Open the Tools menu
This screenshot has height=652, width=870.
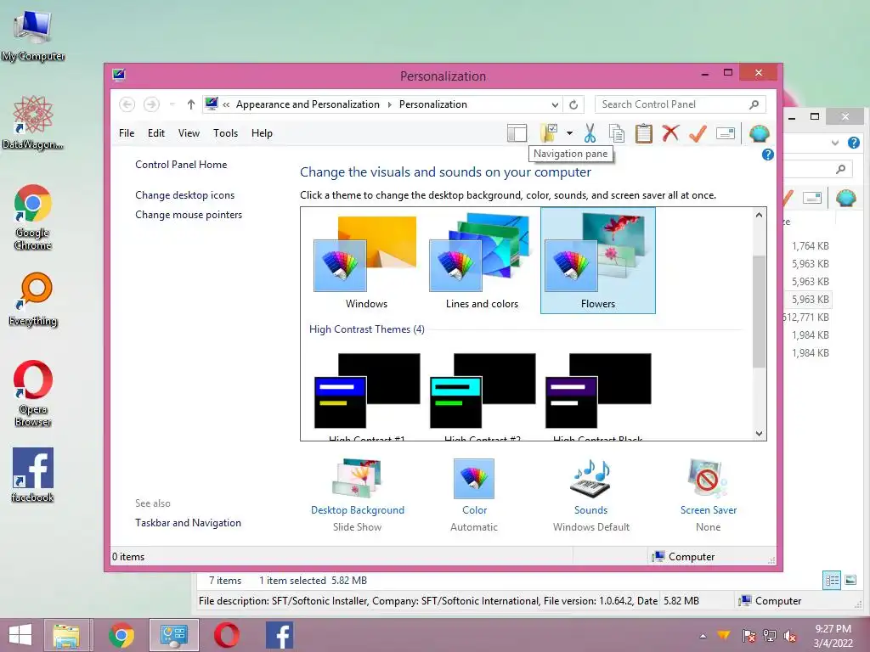coord(225,133)
